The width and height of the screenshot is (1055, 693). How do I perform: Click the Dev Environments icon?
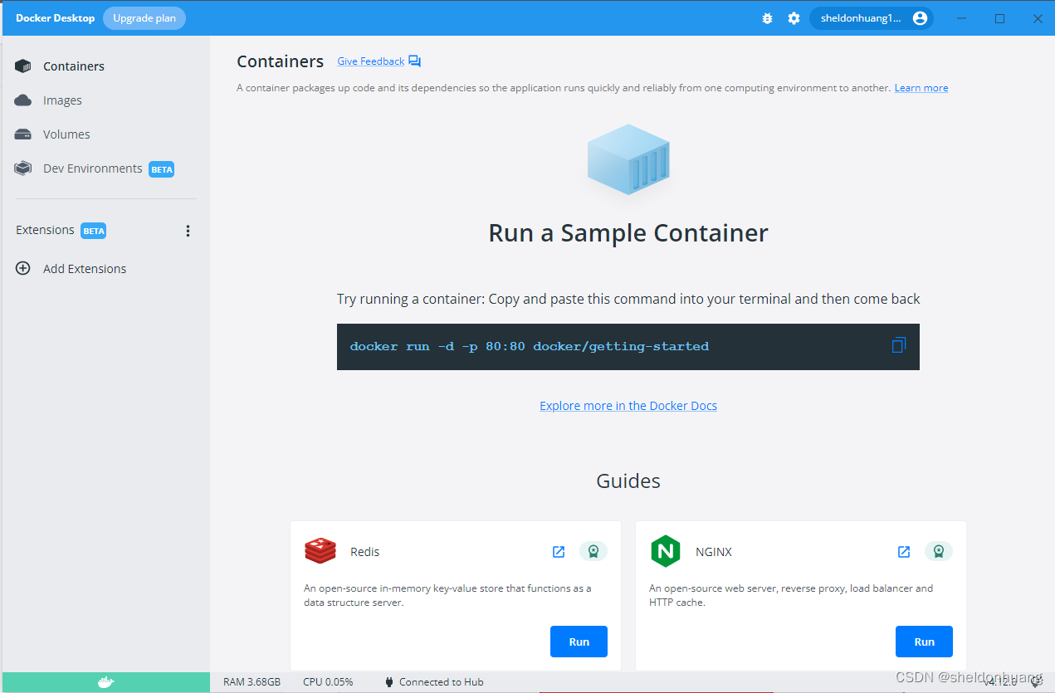pyautogui.click(x=23, y=168)
